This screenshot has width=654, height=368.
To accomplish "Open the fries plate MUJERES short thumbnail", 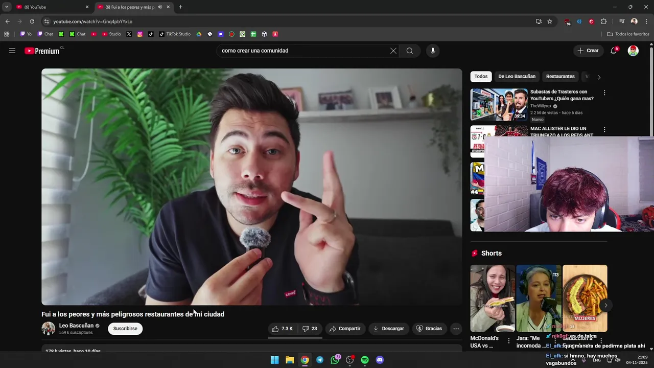I will coord(585,298).
